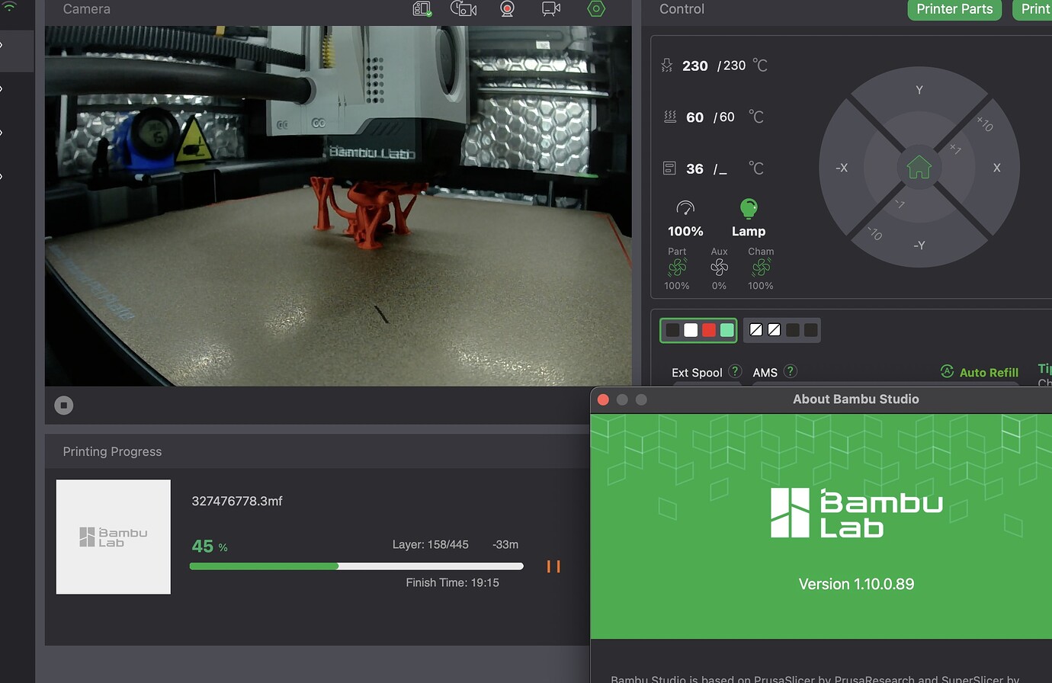The width and height of the screenshot is (1052, 683).
Task: Move the toolhead with the X button
Action: (996, 168)
